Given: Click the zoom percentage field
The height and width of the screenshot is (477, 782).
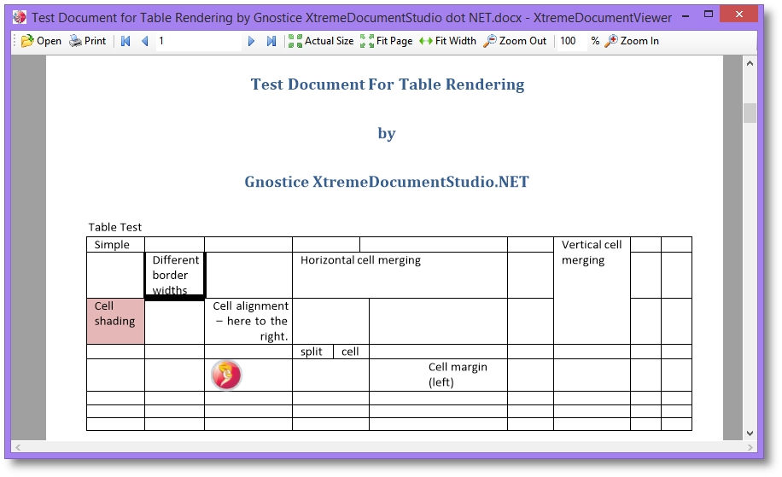Looking at the screenshot, I should click(572, 41).
